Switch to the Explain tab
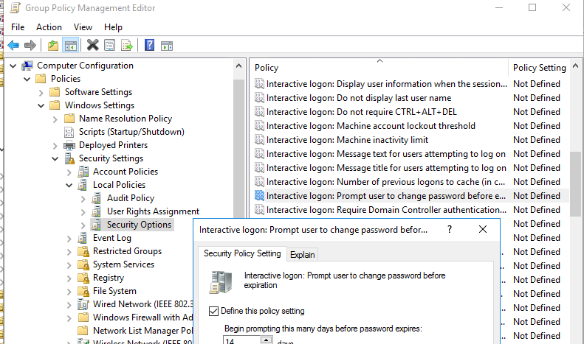 pyautogui.click(x=303, y=254)
